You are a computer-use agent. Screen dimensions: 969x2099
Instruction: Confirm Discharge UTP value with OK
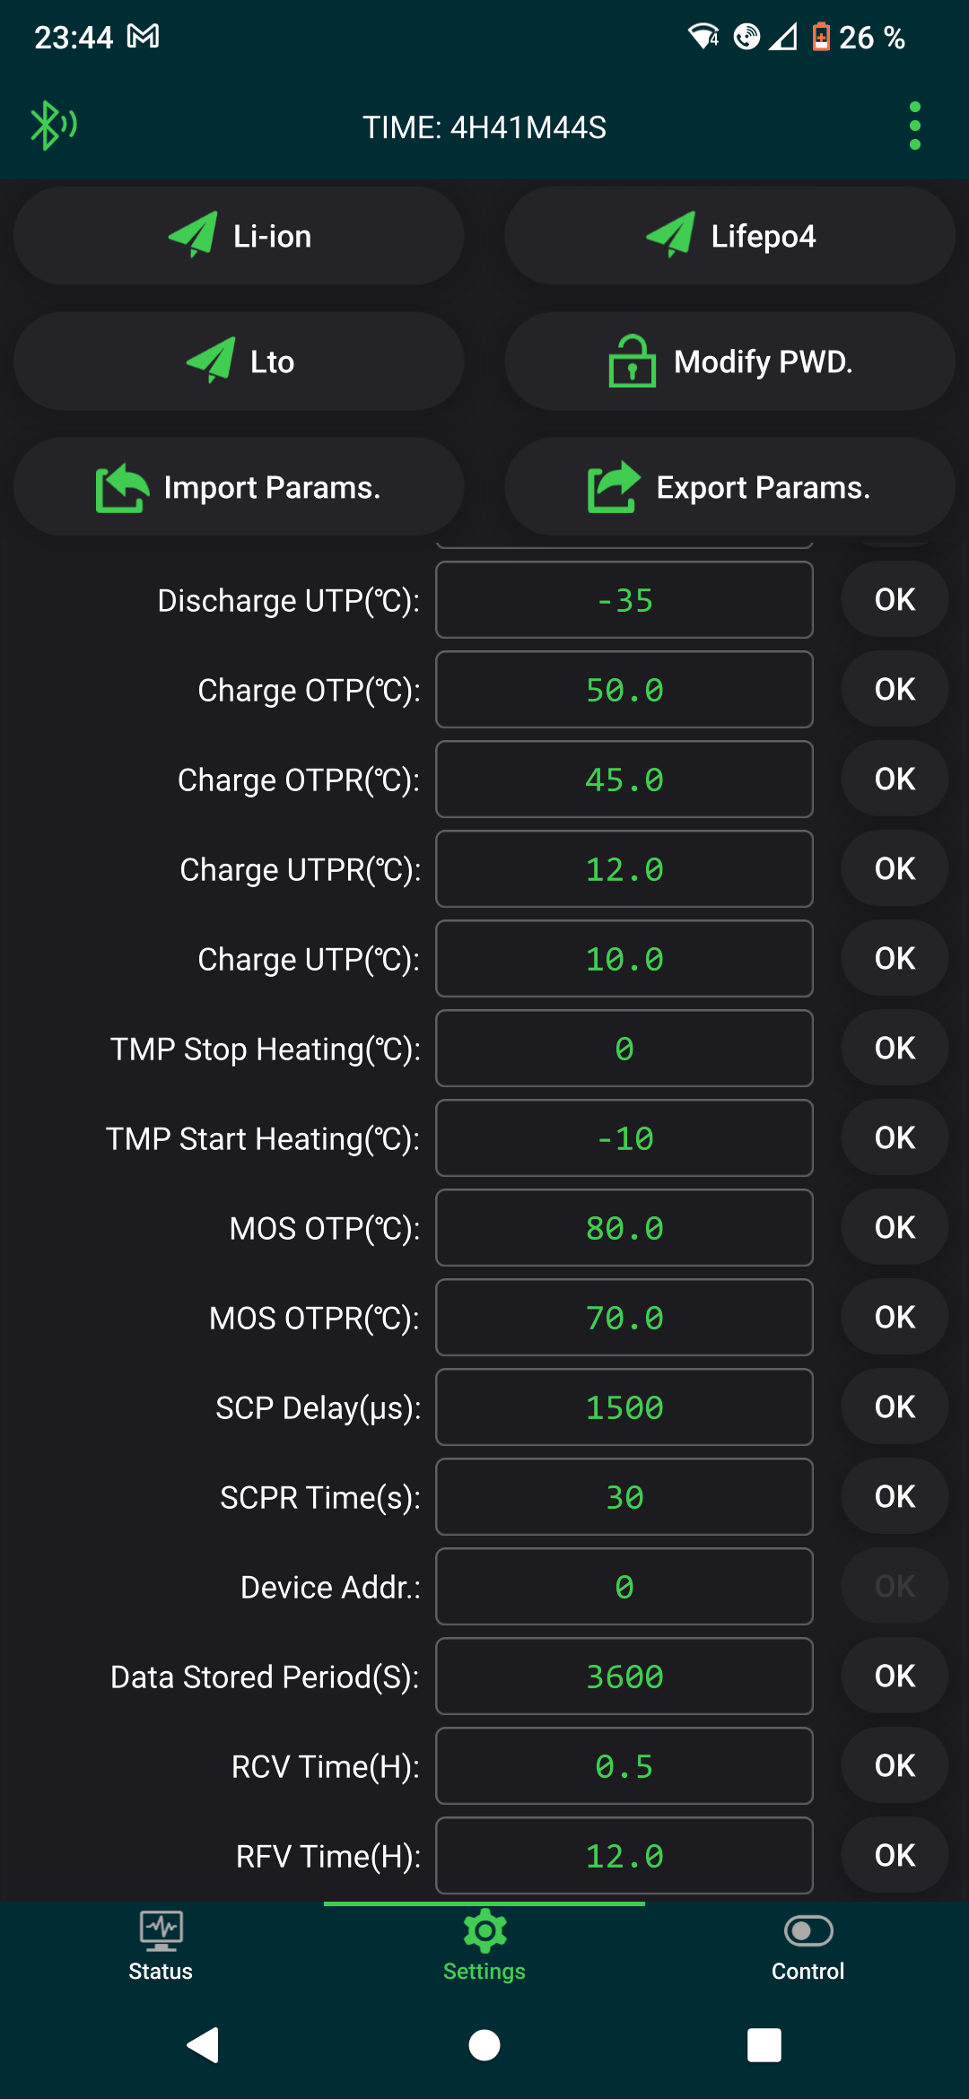point(895,600)
